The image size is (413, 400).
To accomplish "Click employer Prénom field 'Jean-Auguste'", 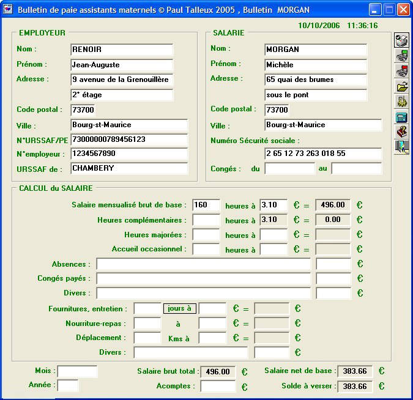I will [122, 65].
